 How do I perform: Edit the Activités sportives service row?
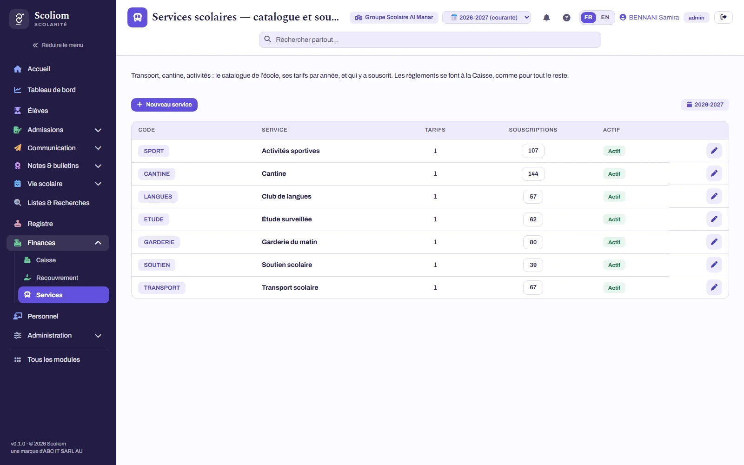click(x=714, y=151)
